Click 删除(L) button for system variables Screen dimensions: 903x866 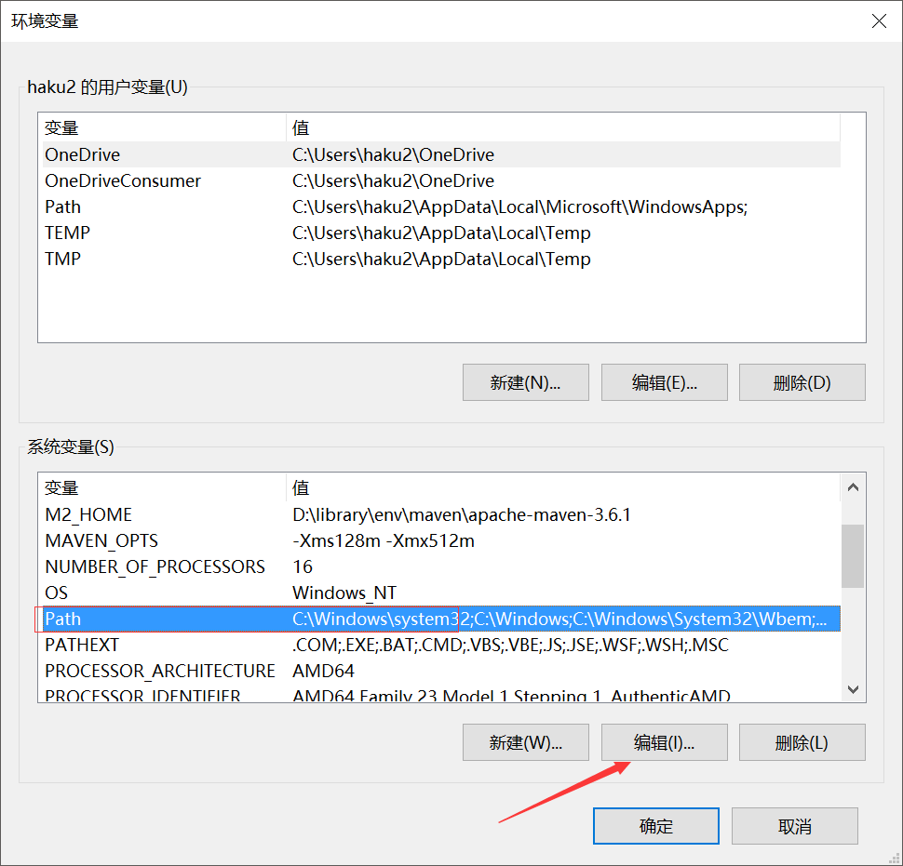(802, 743)
